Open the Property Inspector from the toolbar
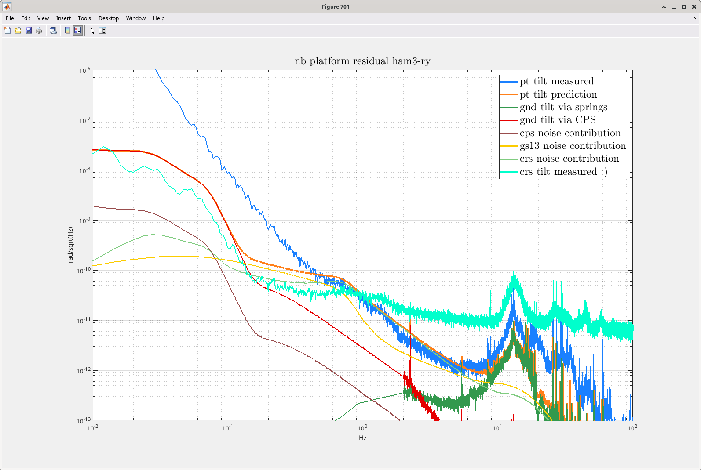 (102, 30)
